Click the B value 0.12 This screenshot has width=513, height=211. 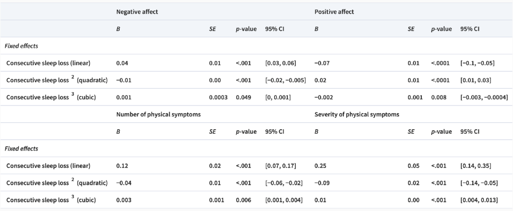122,165
